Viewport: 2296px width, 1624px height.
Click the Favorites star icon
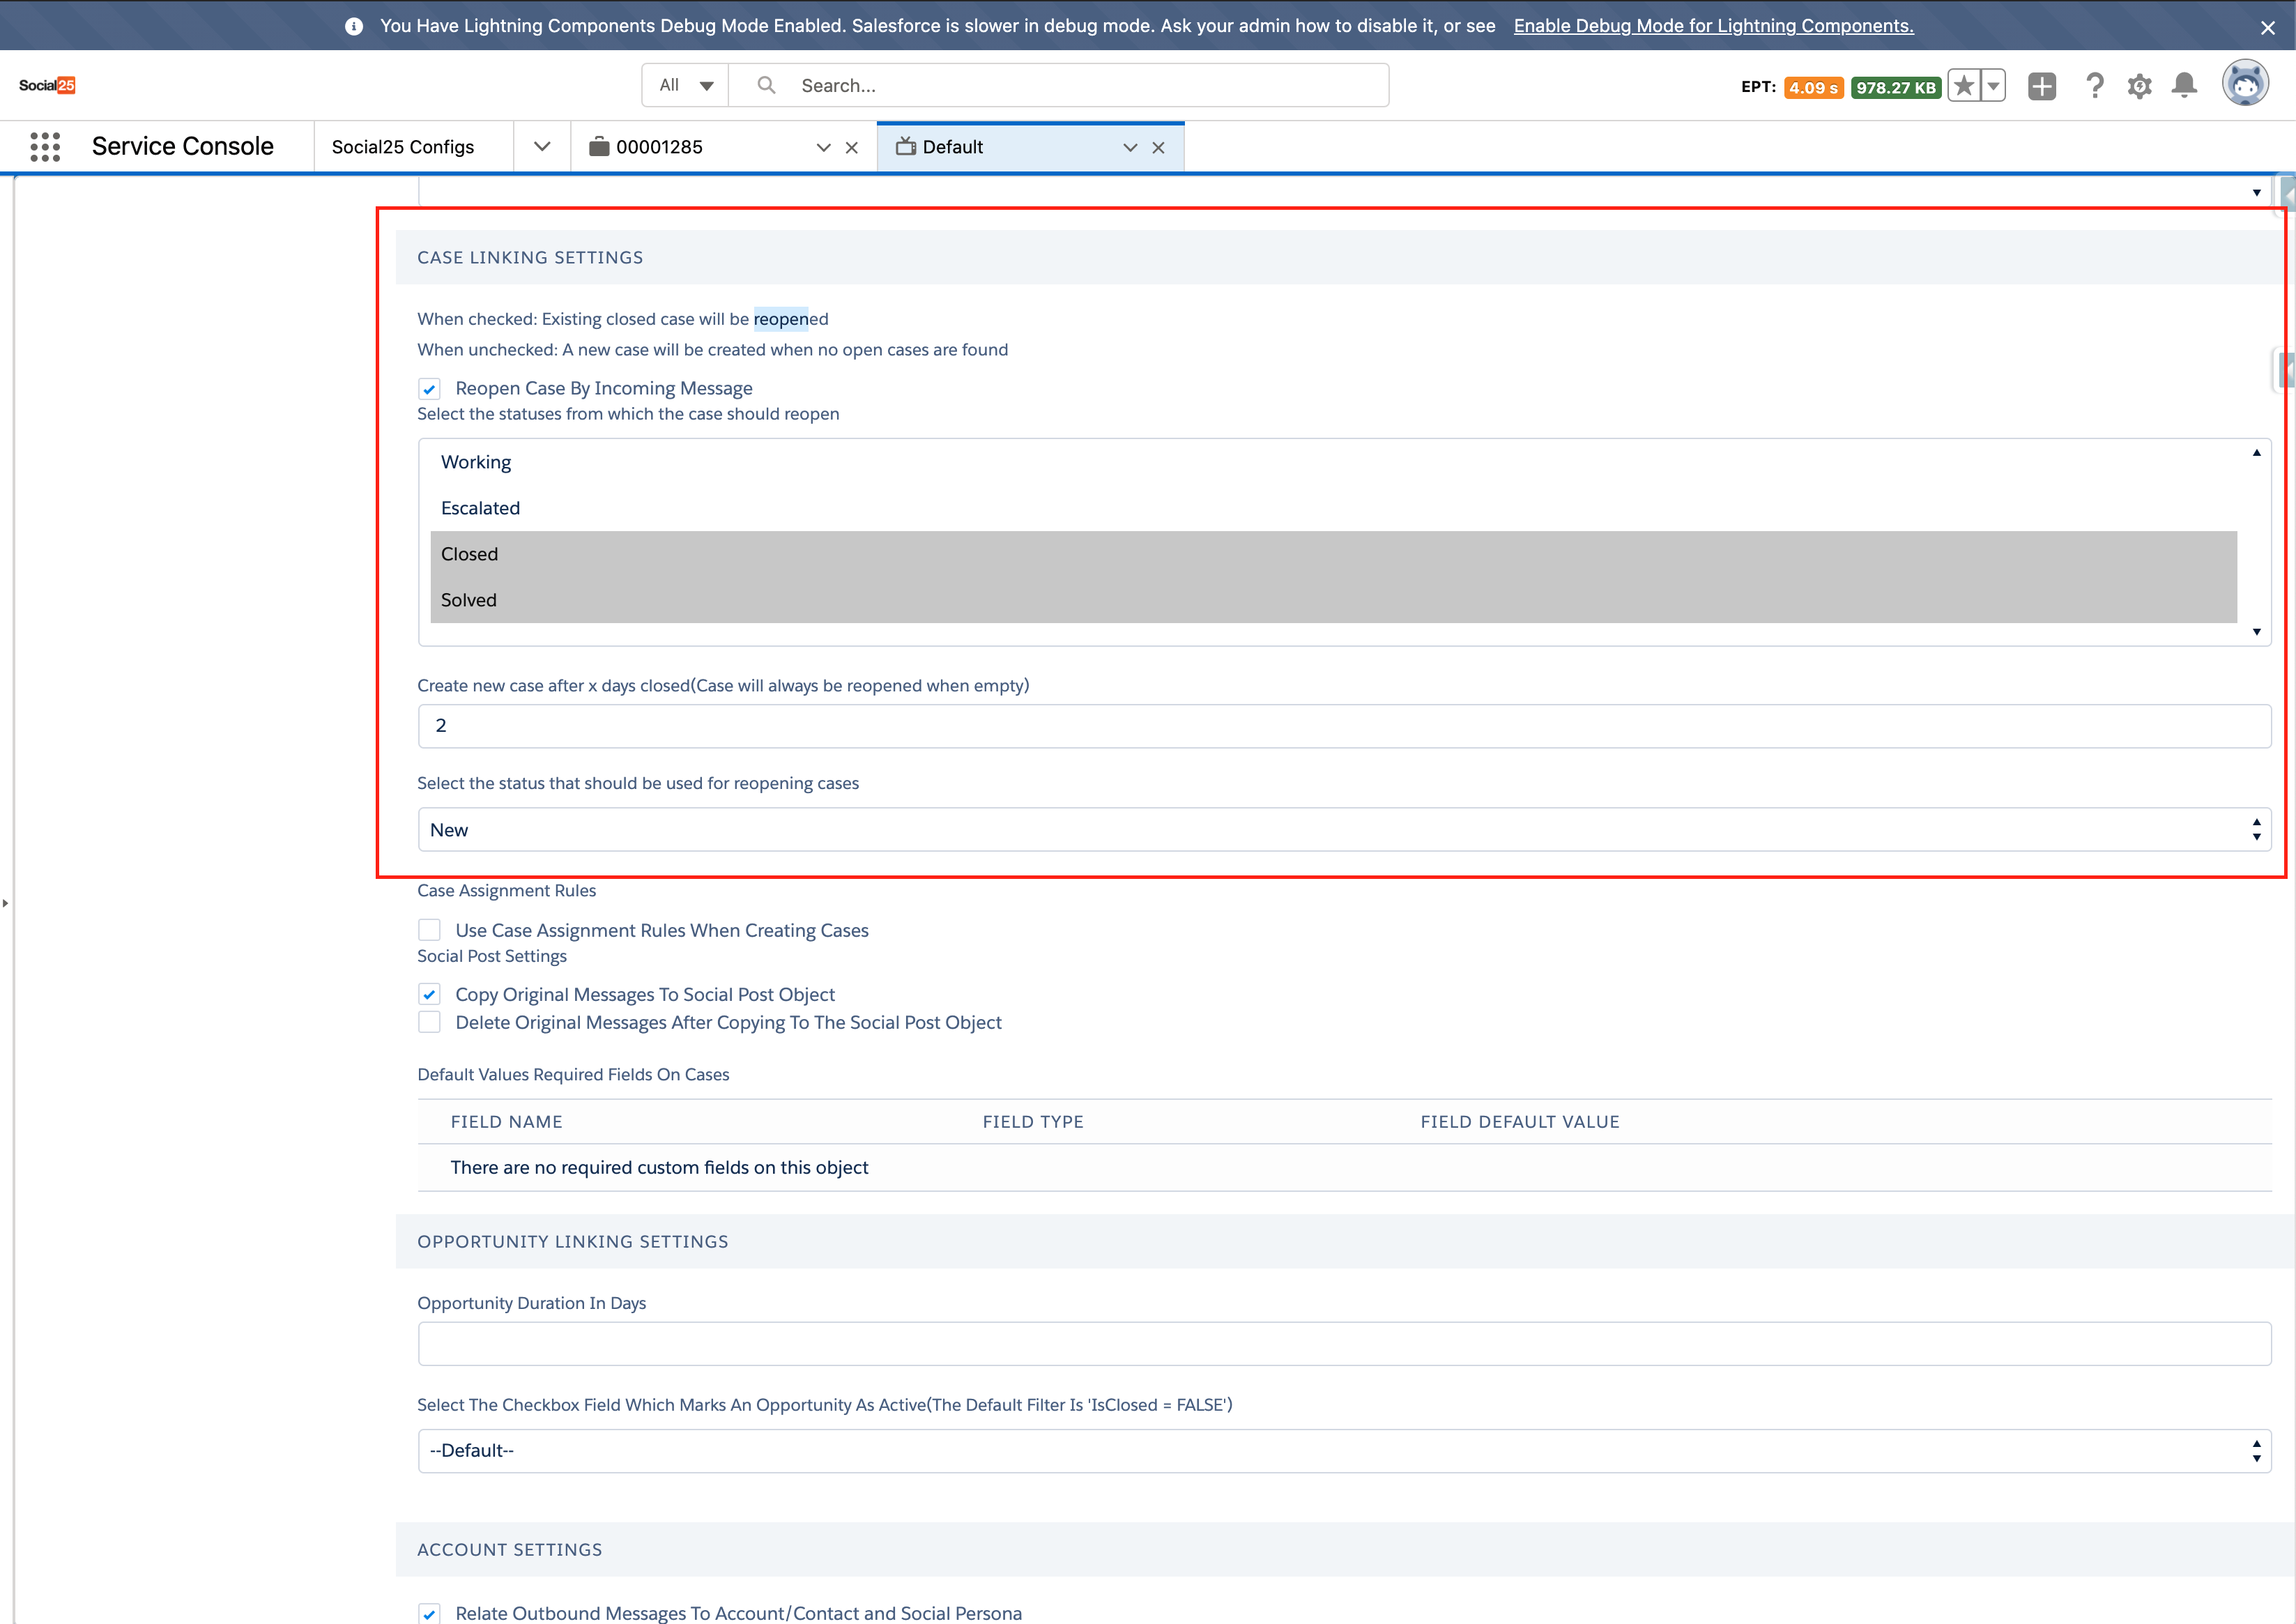1964,86
